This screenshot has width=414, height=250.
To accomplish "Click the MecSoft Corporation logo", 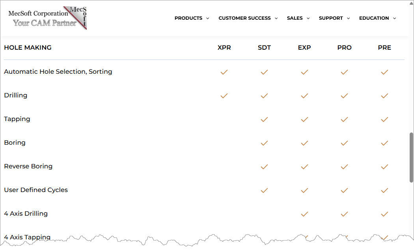I will (47, 18).
